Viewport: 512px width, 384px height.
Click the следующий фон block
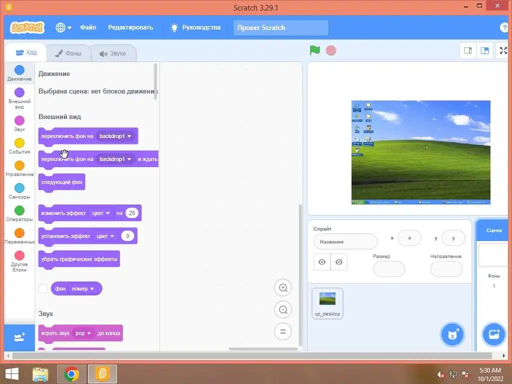(61, 182)
